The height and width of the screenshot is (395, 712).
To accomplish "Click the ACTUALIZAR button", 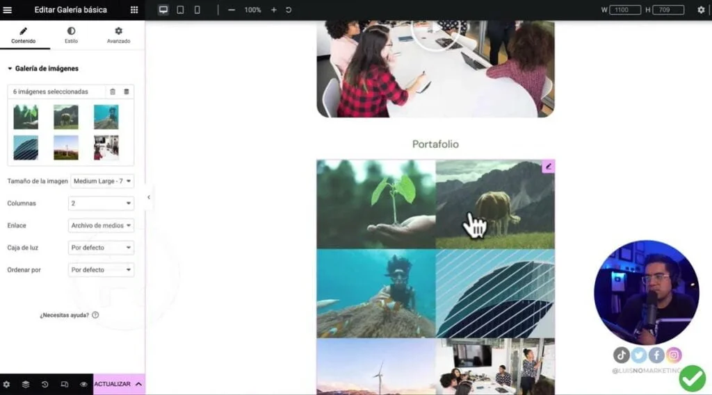I will (x=113, y=384).
